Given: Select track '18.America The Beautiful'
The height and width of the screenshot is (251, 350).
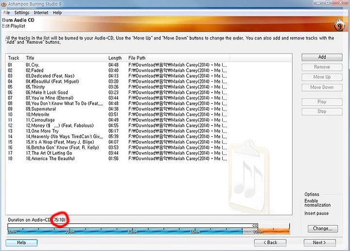Looking at the screenshot, I should 50,159.
